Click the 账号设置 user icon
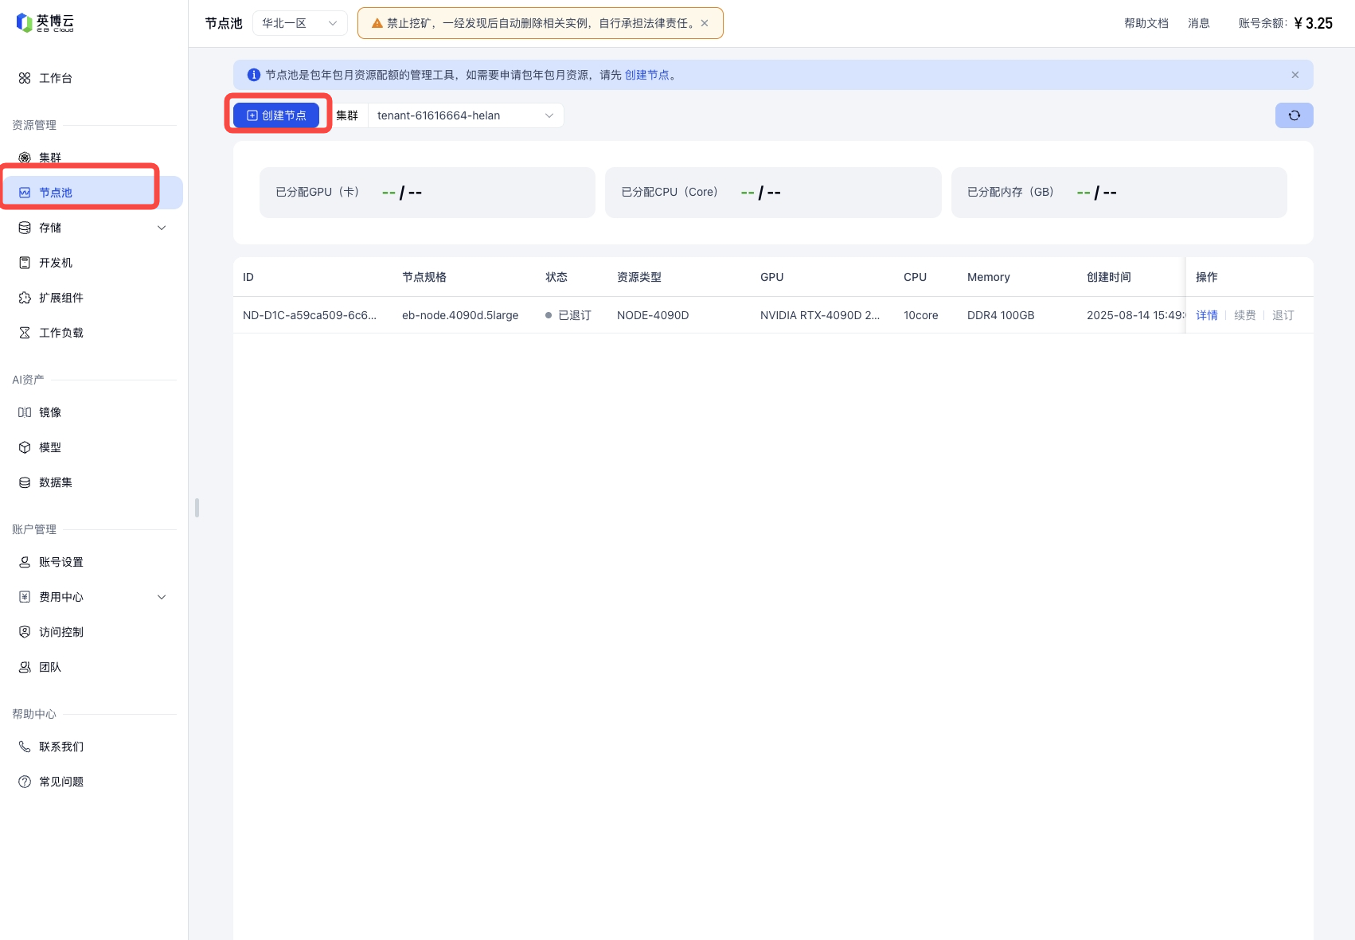This screenshot has width=1355, height=940. (25, 562)
